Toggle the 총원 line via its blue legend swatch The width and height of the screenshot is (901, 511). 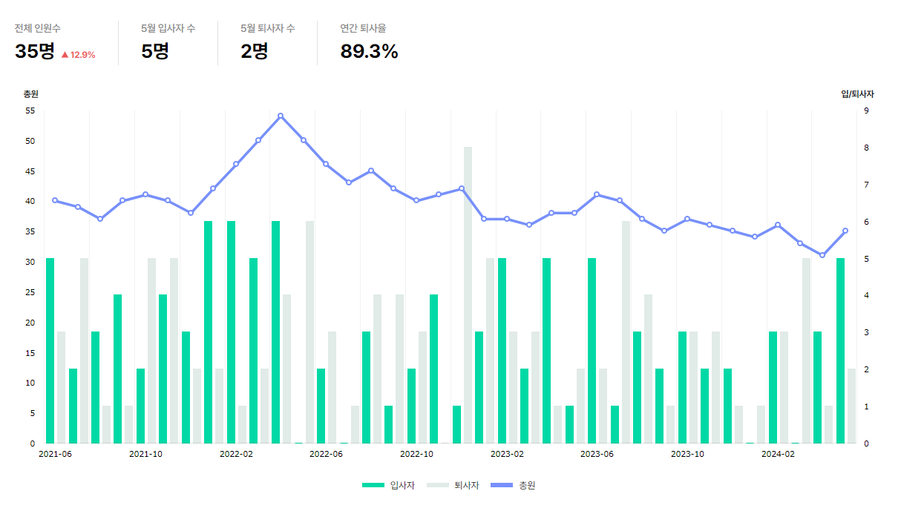pyautogui.click(x=502, y=485)
